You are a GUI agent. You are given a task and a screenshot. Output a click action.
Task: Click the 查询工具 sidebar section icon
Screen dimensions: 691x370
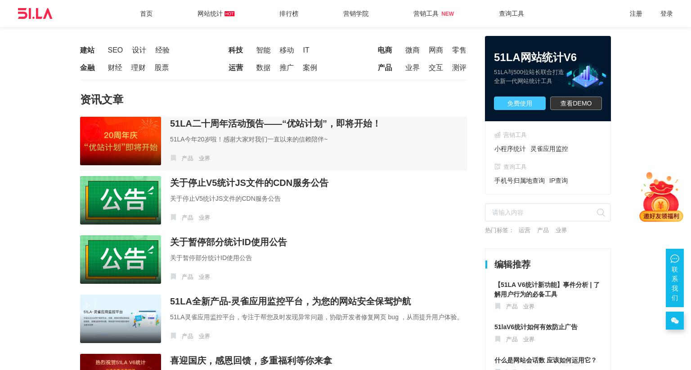pos(498,167)
